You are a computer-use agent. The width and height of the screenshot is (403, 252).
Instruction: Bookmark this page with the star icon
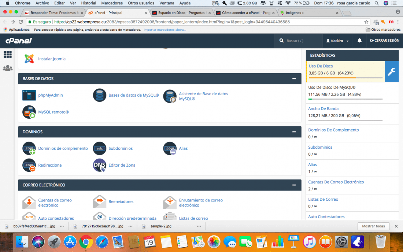366,22
